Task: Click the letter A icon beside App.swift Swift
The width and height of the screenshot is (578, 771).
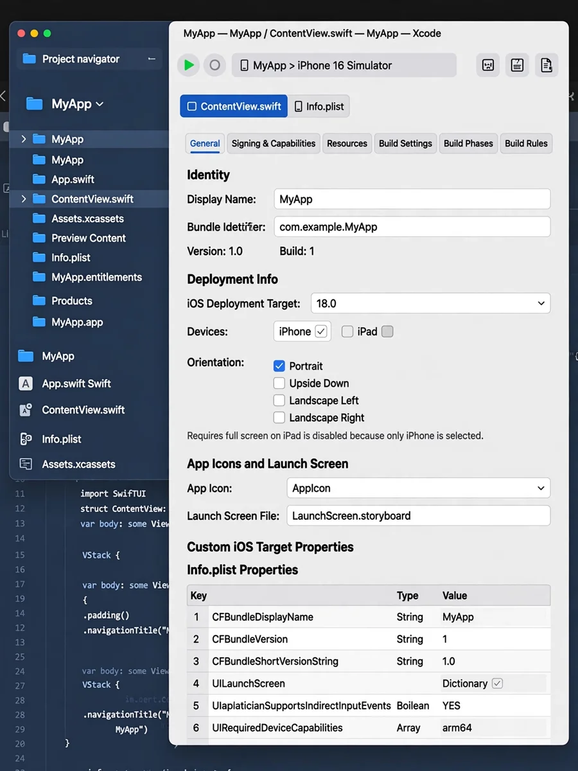Action: click(26, 384)
